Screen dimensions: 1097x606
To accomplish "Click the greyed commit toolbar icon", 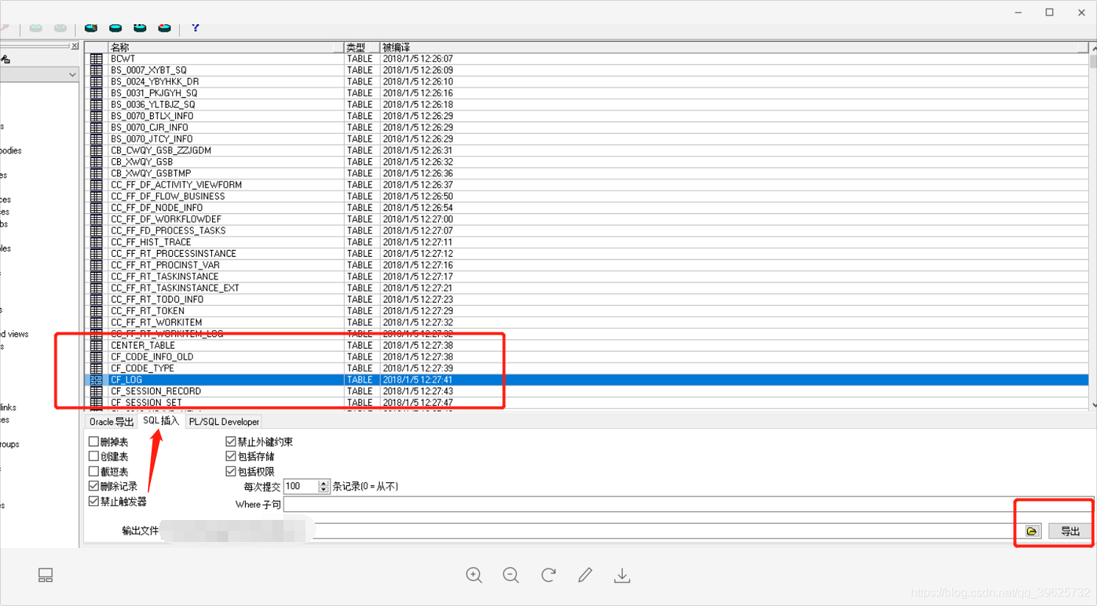I will [x=35, y=28].
